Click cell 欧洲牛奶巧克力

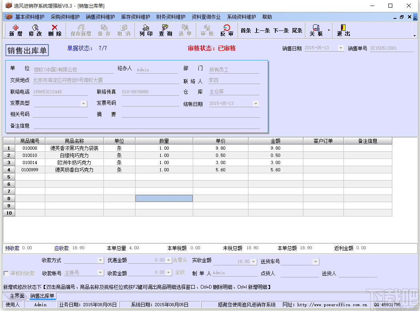point(74,163)
